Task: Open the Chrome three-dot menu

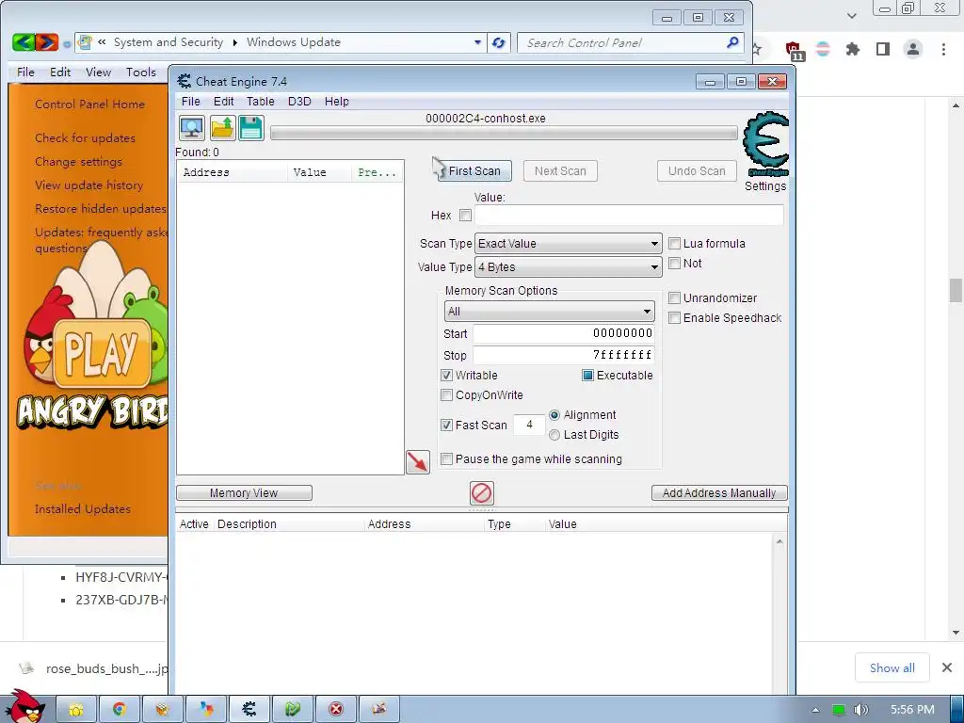Action: [x=943, y=49]
